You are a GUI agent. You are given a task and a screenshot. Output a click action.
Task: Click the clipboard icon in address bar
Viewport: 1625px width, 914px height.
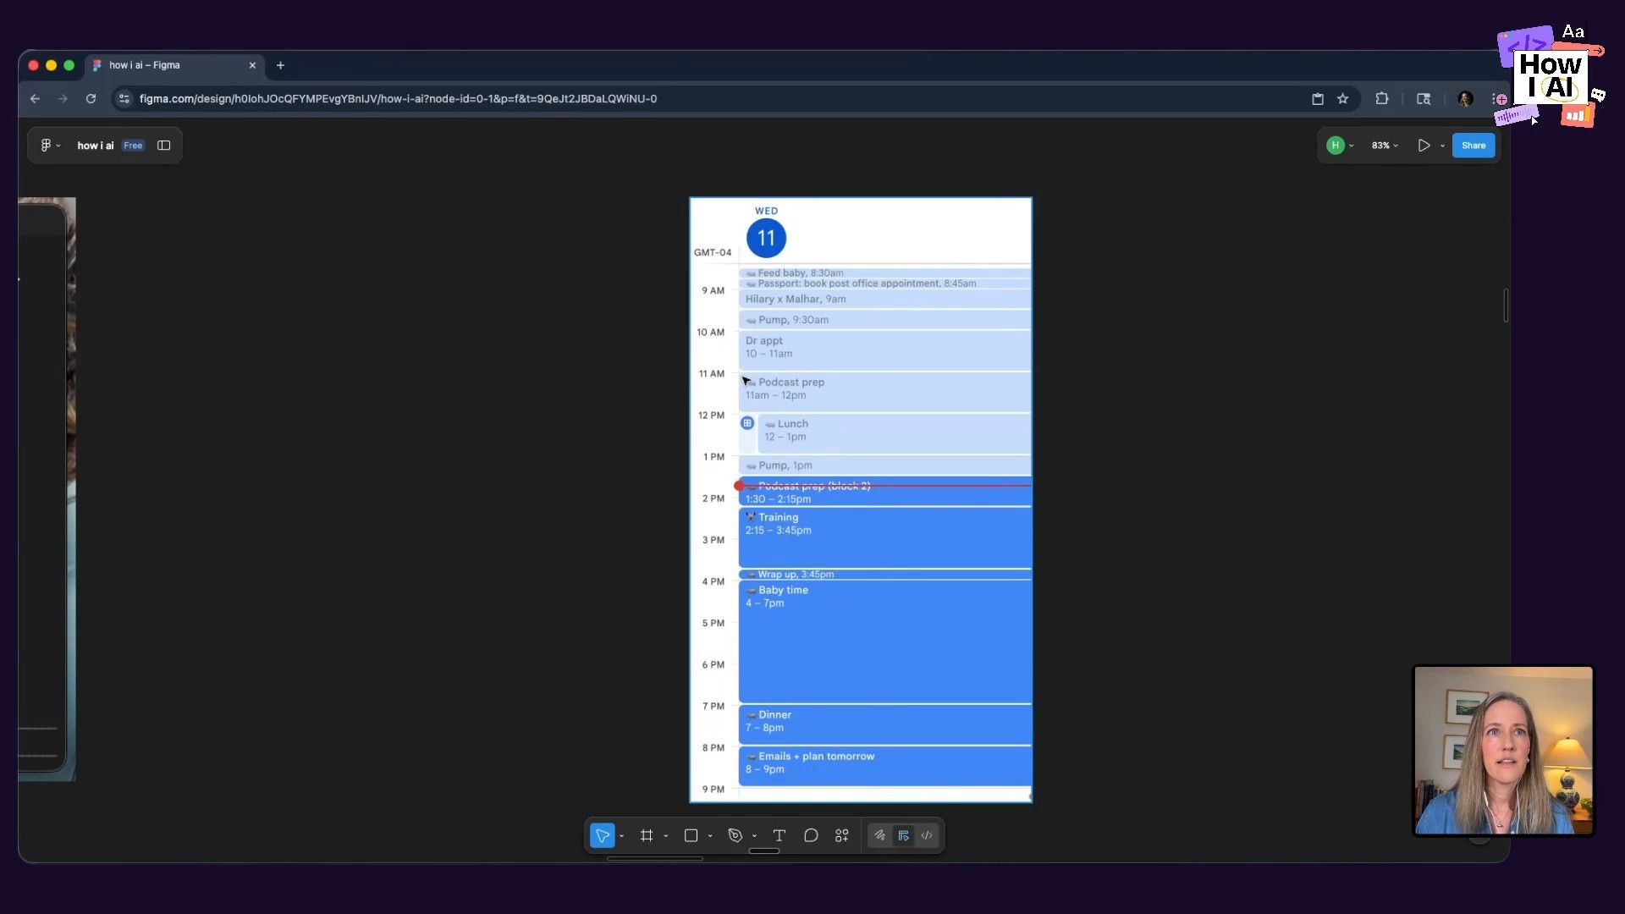1318,99
